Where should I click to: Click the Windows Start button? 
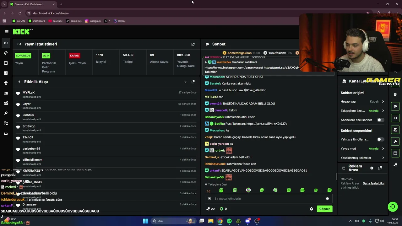click(145, 221)
